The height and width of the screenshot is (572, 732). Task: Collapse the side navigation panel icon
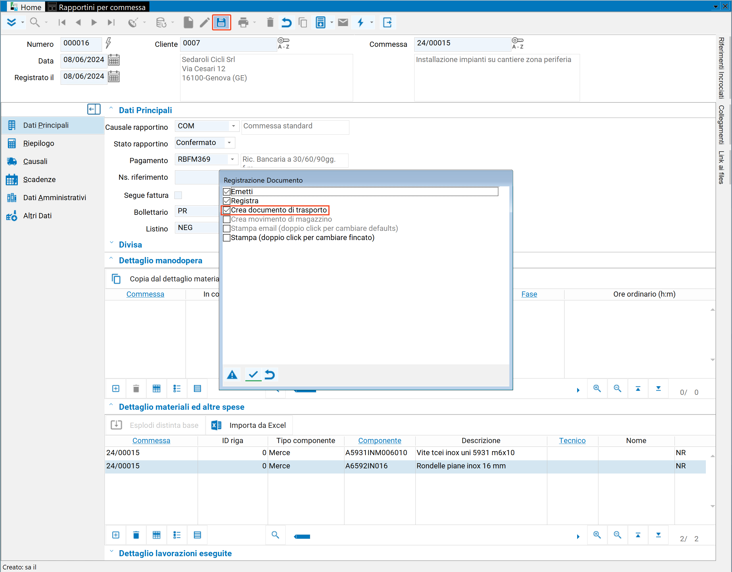[x=94, y=109]
